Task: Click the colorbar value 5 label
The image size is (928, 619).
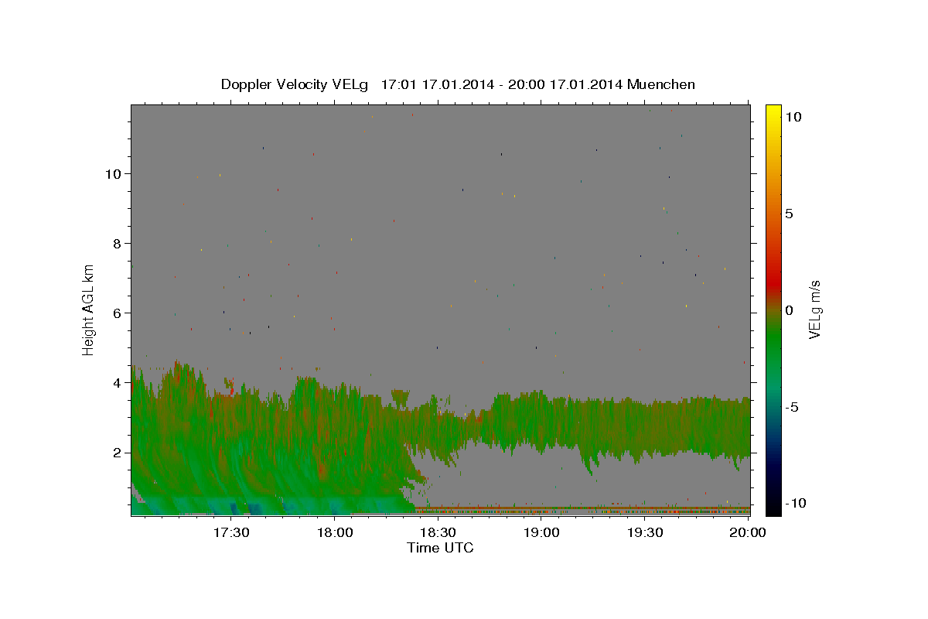Action: tap(789, 214)
